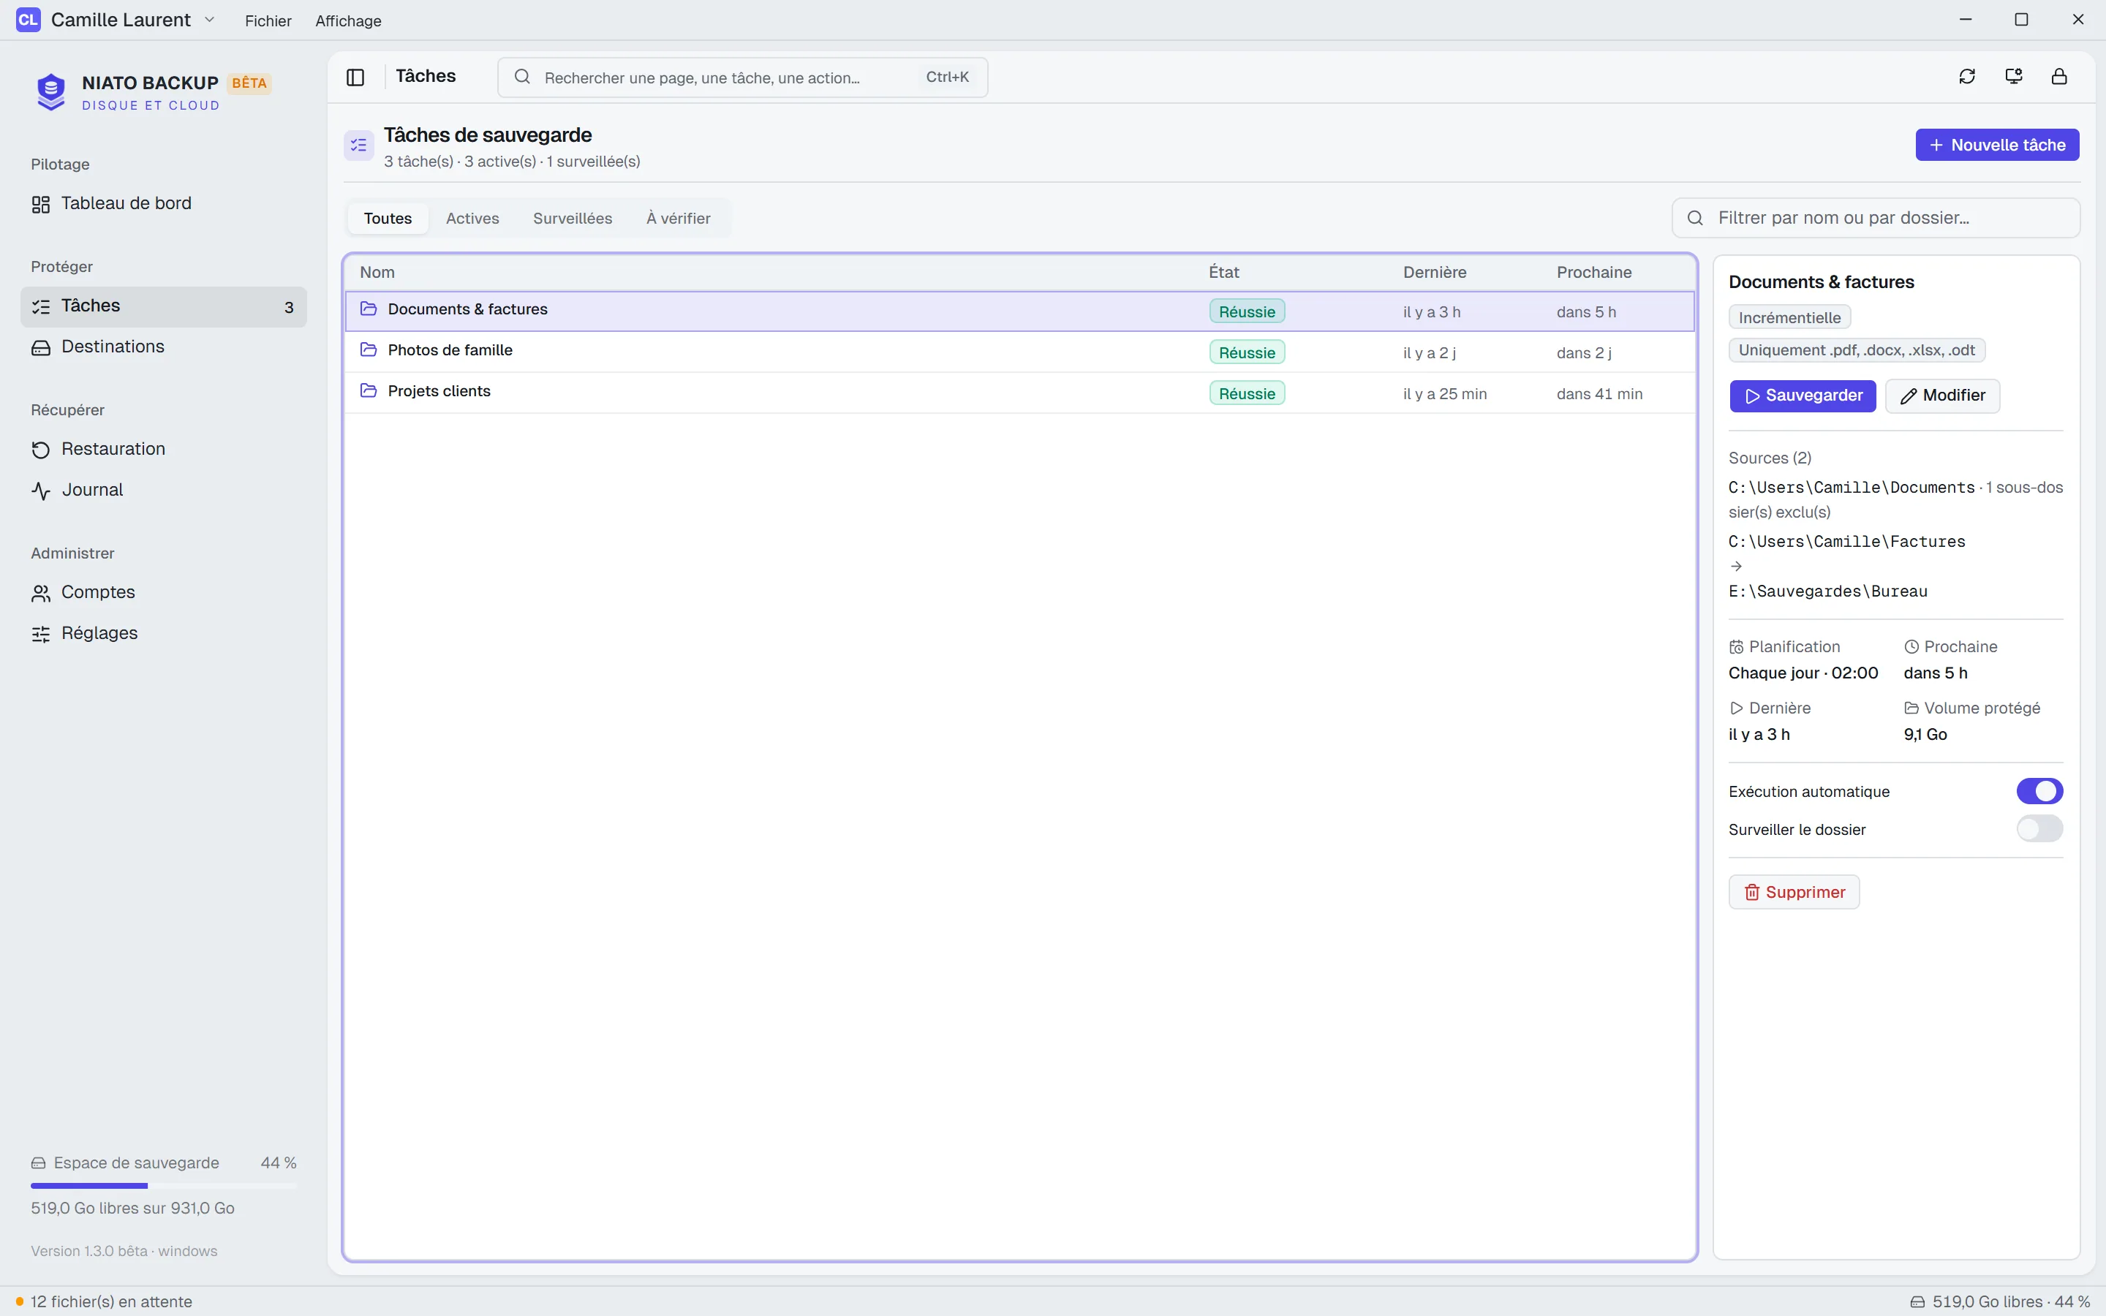Click the Incrémentielle tag
2106x1316 pixels.
(x=1789, y=318)
